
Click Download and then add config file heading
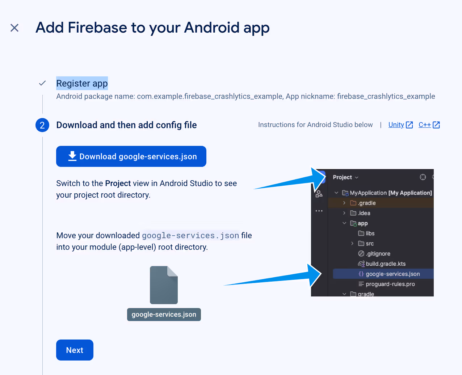[126, 125]
